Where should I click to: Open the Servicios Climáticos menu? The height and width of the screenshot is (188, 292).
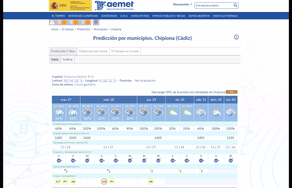(x=83, y=16)
